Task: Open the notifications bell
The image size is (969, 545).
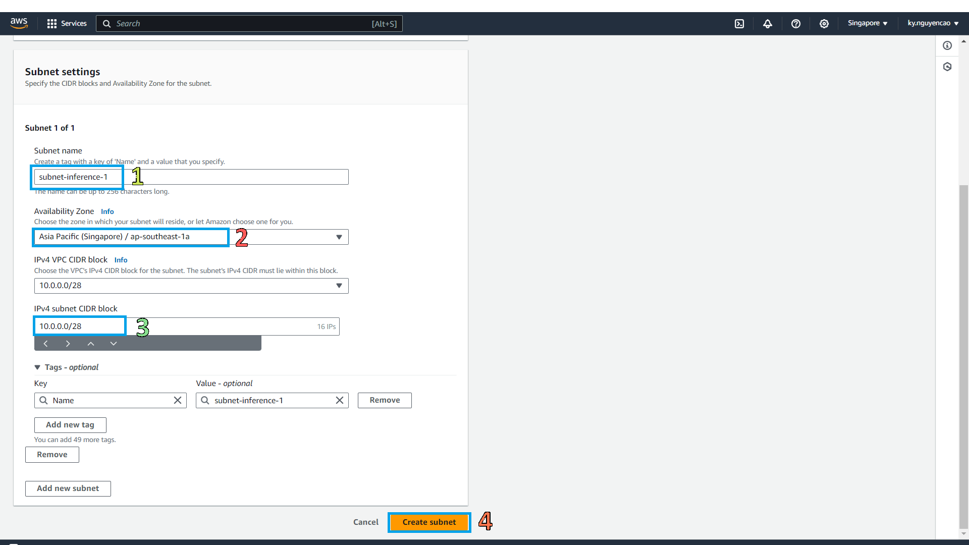Action: [768, 24]
